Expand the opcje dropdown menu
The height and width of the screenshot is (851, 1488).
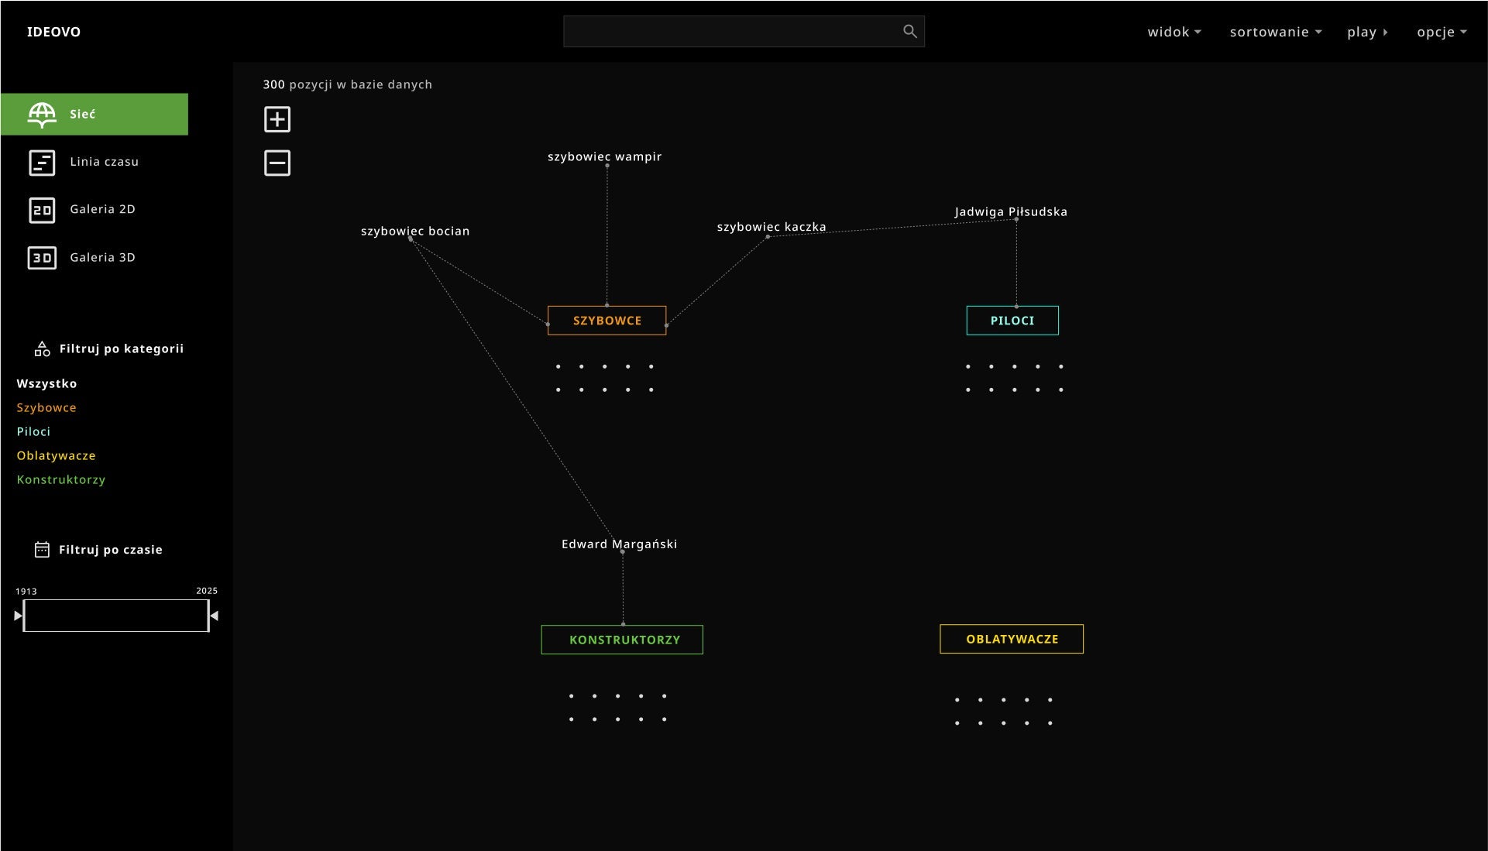[1442, 32]
